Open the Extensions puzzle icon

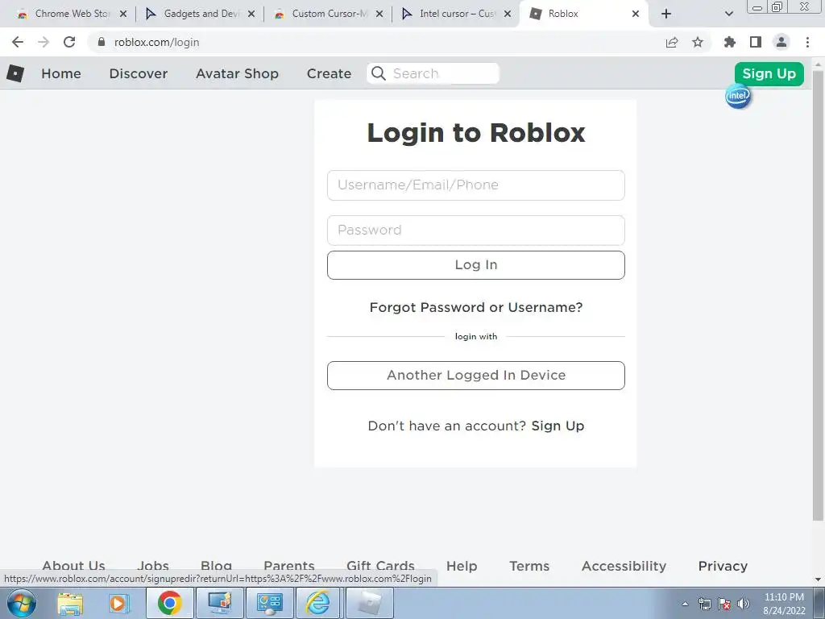730,42
